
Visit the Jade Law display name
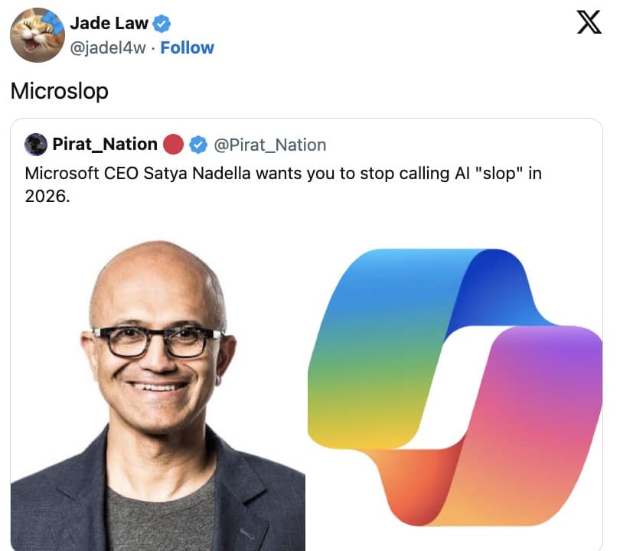coord(109,23)
